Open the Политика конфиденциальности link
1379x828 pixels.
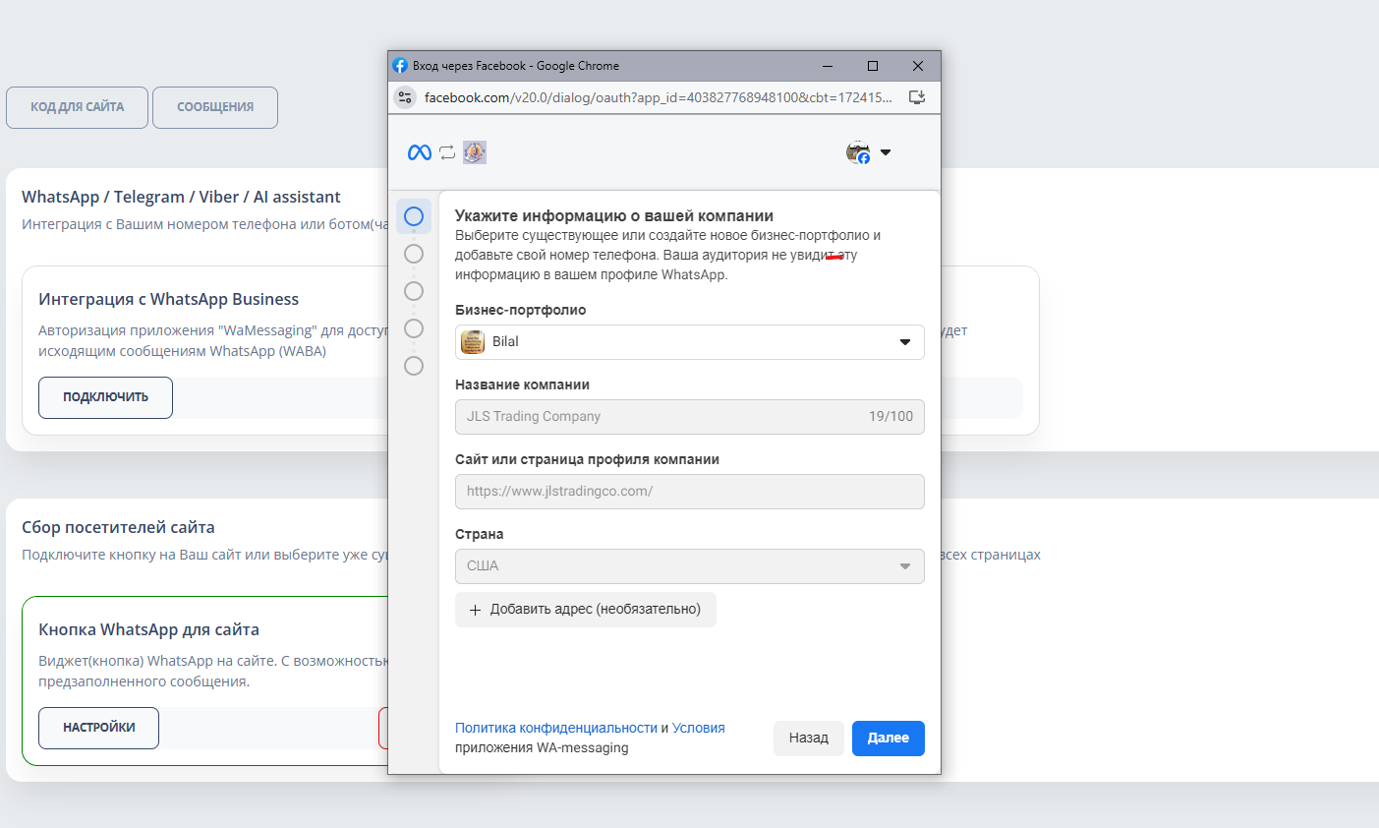(x=556, y=728)
